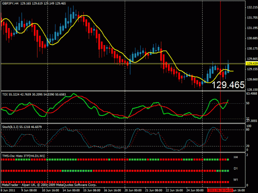
Task: Click the 10 Jun 16:00 time axis label
Action: pos(50,191)
